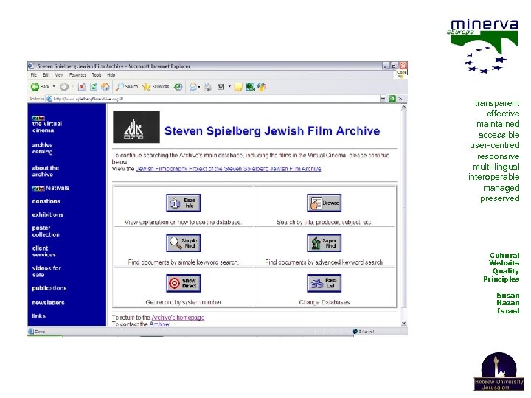This screenshot has width=531, height=398.
Task: Click the Back arrow toolbar icon
Action: 35,87
